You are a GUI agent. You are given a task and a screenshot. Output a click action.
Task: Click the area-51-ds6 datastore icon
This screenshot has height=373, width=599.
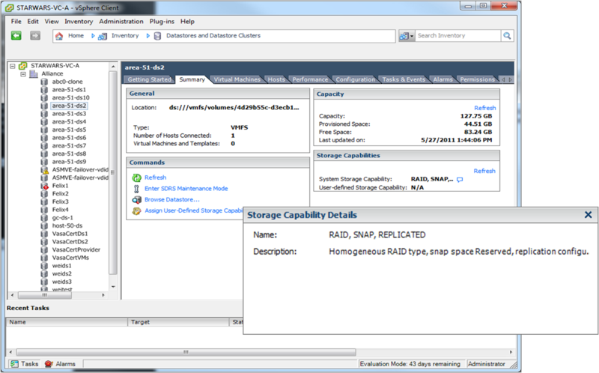pyautogui.click(x=44, y=138)
